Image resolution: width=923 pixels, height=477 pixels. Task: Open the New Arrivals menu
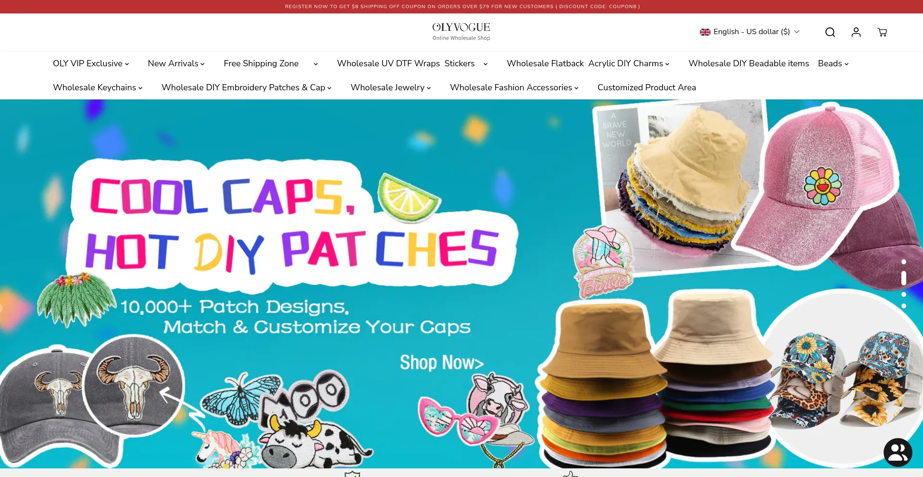tap(176, 63)
